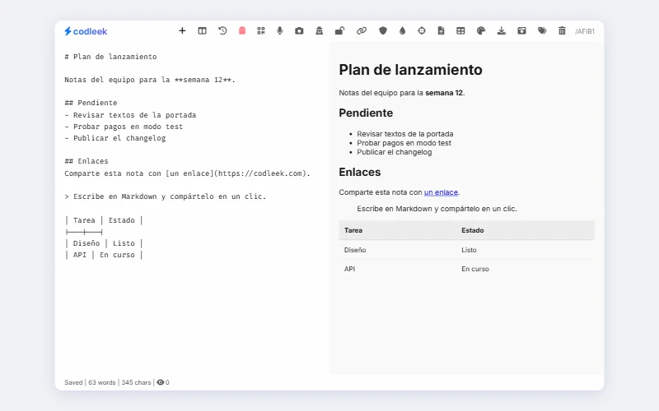This screenshot has width=659, height=411.
Task: Click the '345 chars' counter
Action: [136, 382]
